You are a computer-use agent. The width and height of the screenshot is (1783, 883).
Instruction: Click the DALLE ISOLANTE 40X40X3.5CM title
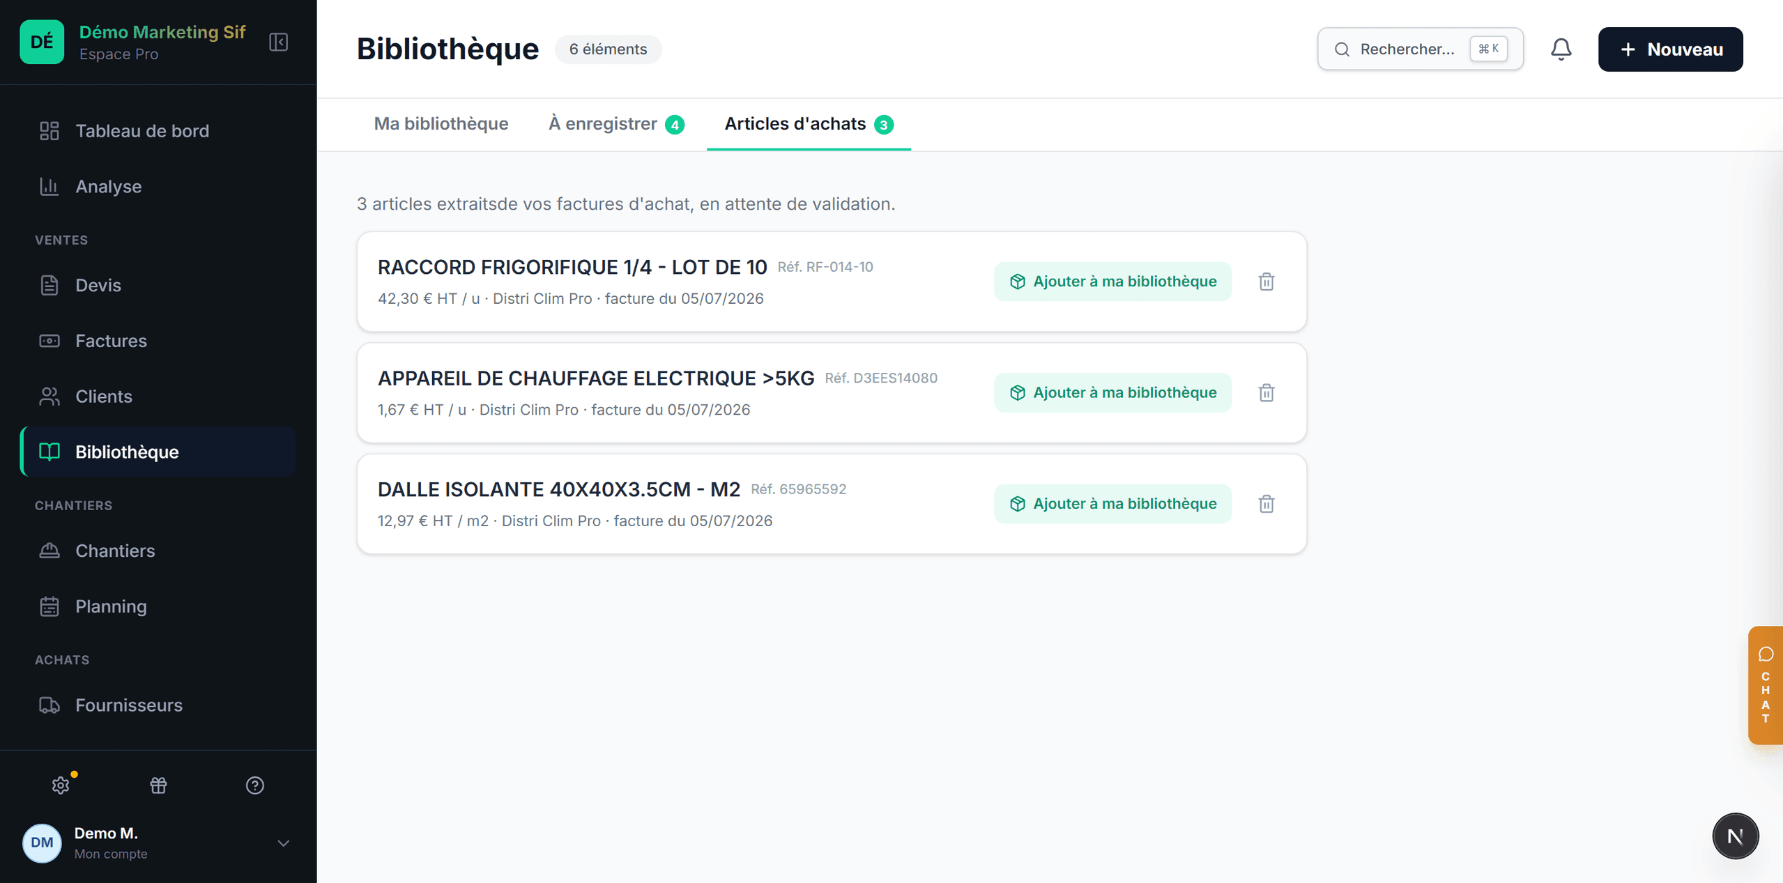click(559, 489)
